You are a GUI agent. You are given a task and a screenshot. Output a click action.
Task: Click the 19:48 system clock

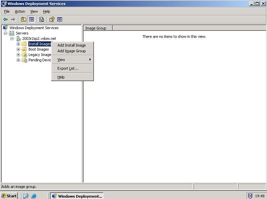(x=260, y=196)
